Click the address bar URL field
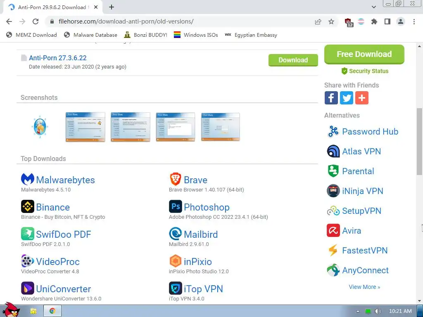Image resolution: width=423 pixels, height=317 pixels. point(178,21)
